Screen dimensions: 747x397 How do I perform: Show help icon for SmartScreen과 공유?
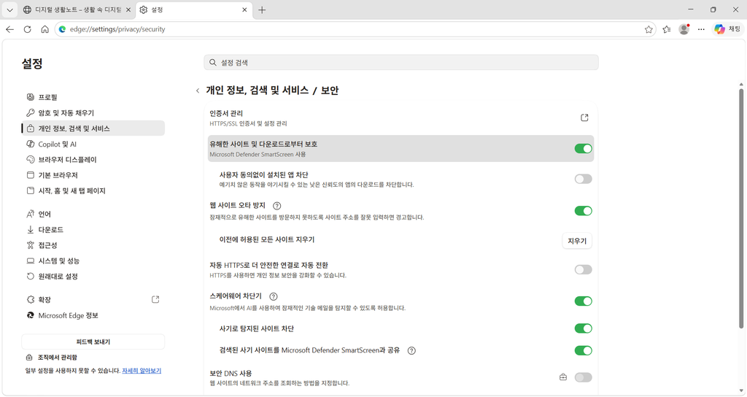(411, 351)
